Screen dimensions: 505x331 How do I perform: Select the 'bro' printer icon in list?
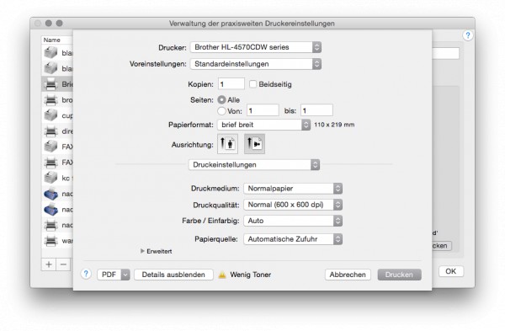[x=50, y=100]
